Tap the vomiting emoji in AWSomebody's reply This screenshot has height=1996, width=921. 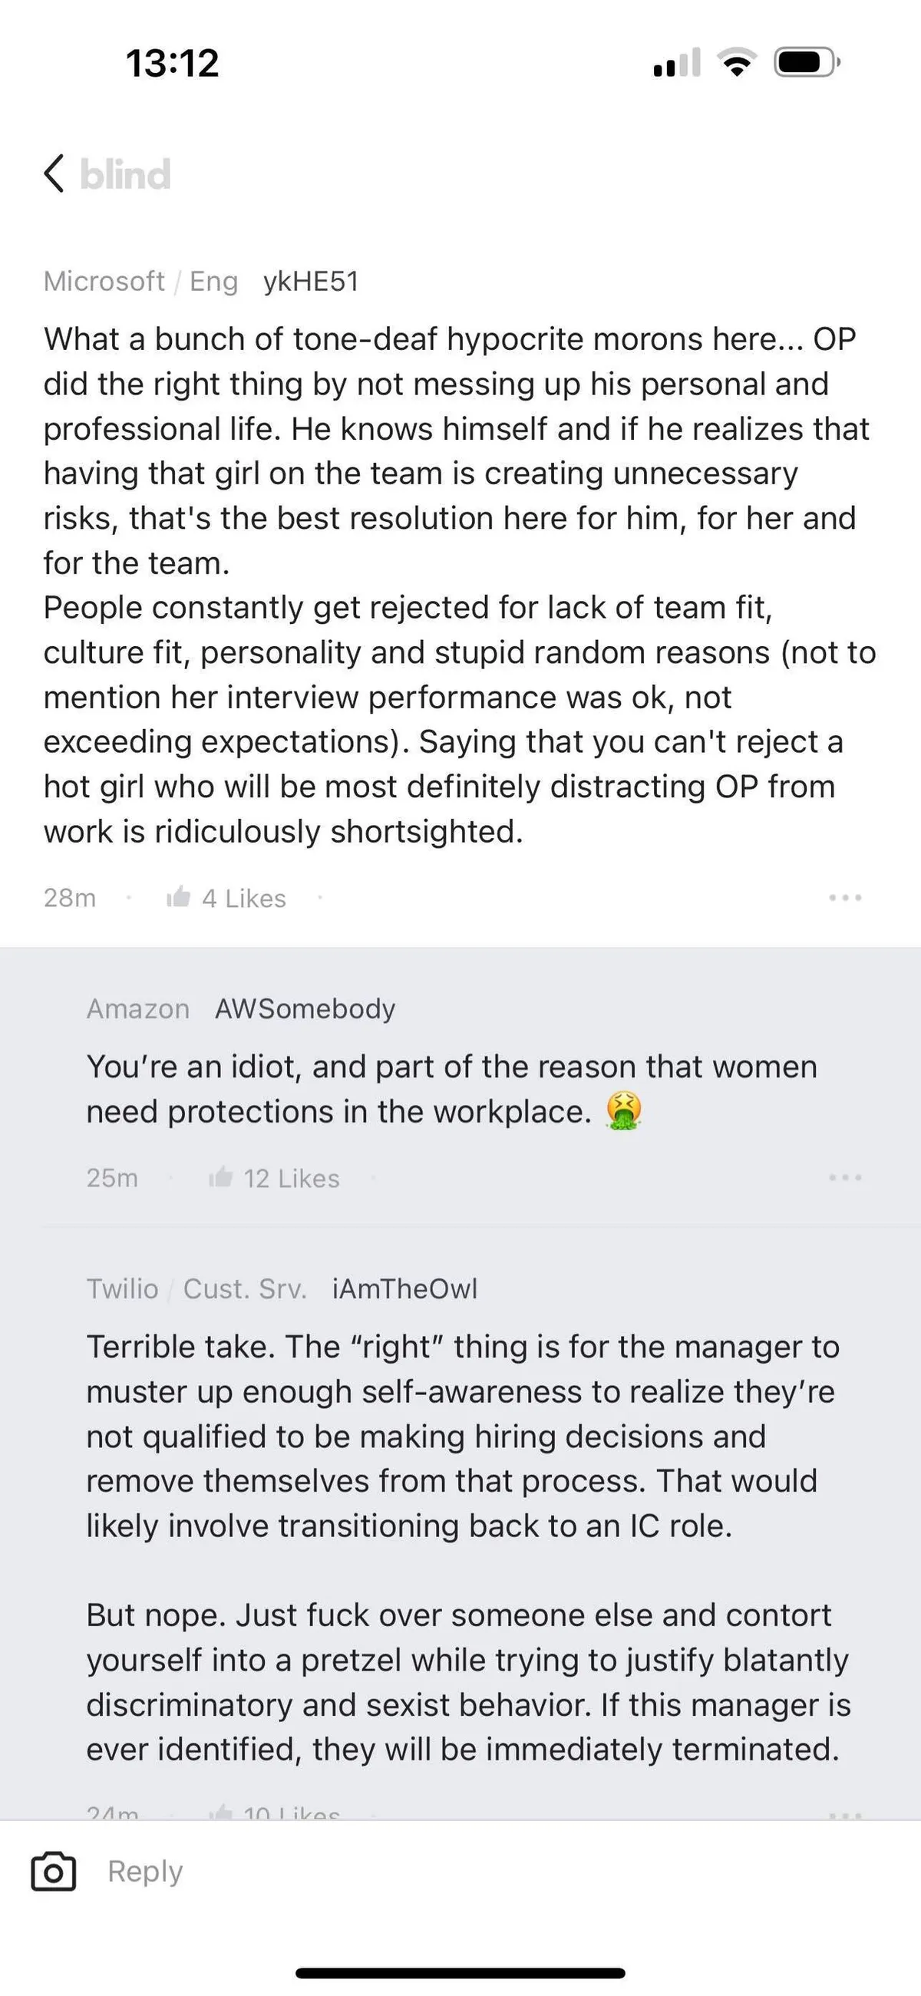pos(624,1111)
